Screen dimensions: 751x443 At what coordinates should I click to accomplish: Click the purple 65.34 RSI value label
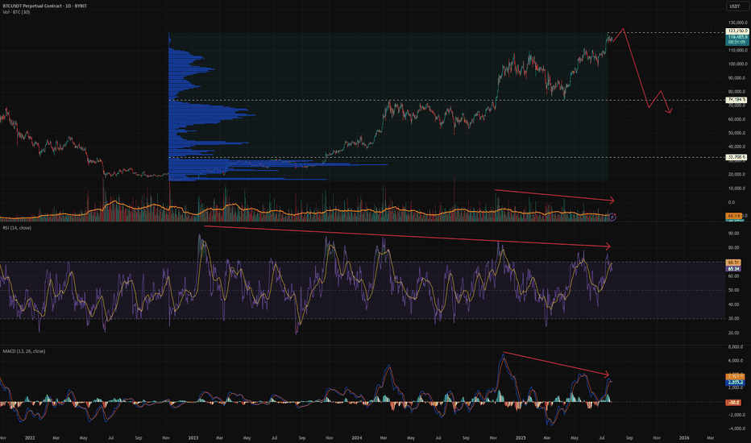click(733, 269)
